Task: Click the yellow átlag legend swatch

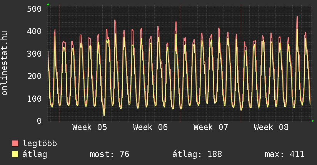Action: [15, 154]
